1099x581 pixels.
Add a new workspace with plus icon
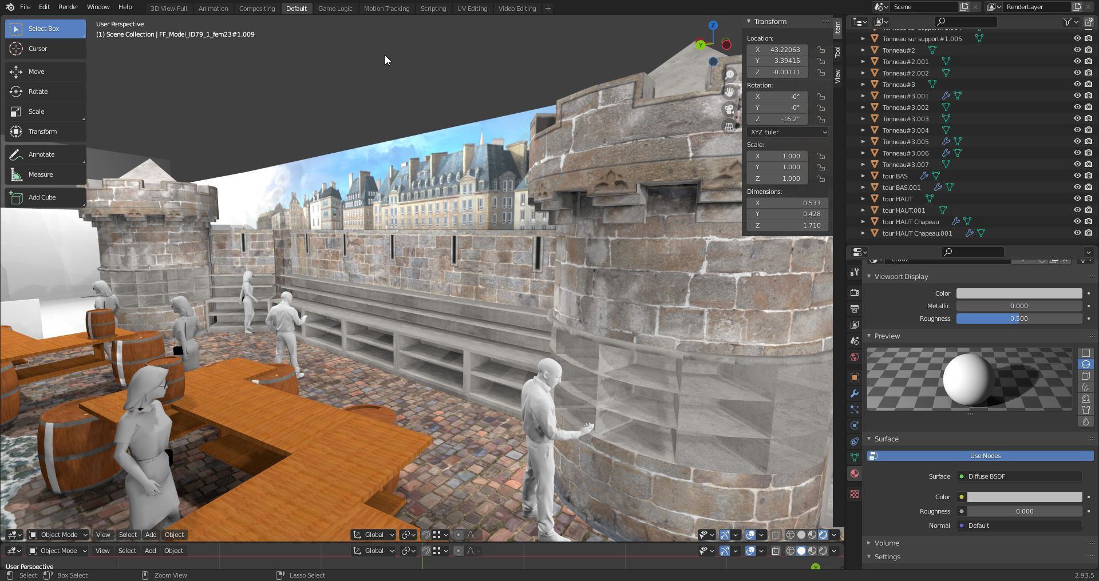(548, 9)
